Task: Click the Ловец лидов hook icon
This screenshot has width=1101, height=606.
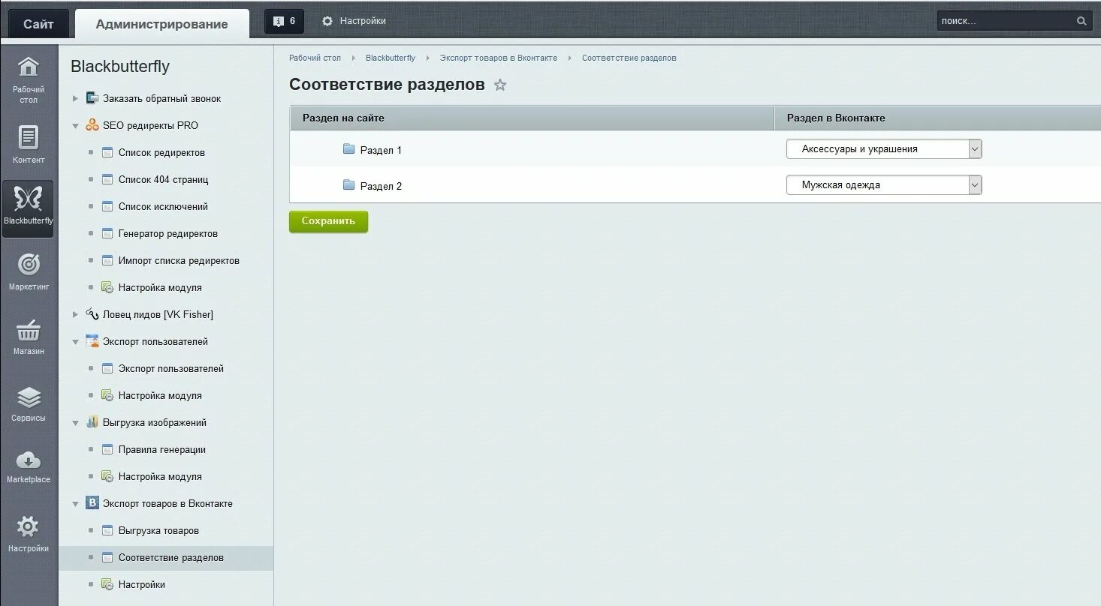Action: click(92, 314)
